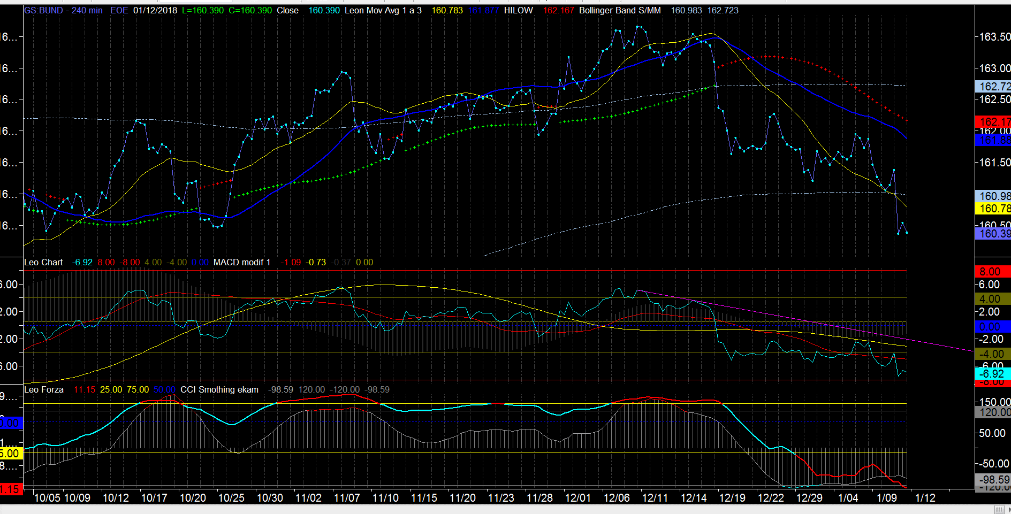Click the light blue 162.72 price tag

(x=993, y=87)
